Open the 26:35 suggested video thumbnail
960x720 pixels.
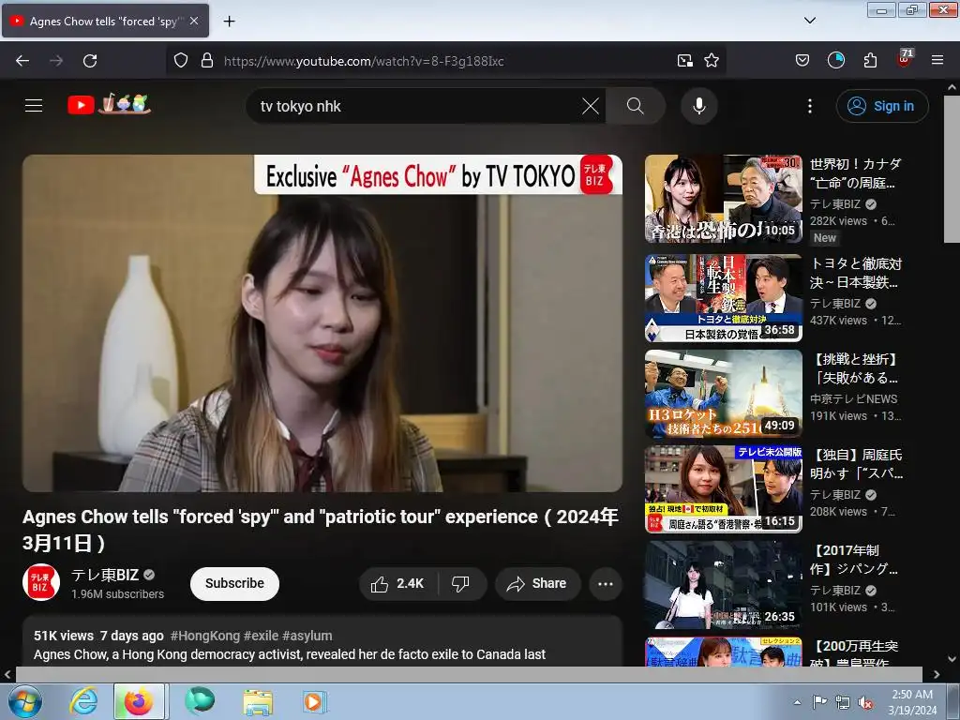(x=723, y=585)
